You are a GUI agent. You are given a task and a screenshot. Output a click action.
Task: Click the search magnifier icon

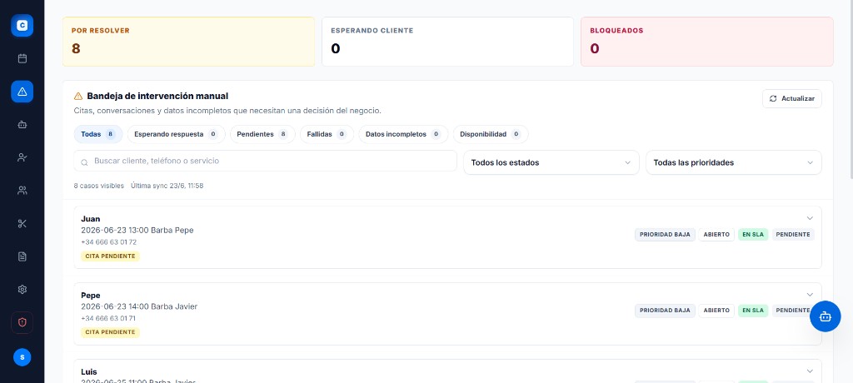(x=84, y=162)
